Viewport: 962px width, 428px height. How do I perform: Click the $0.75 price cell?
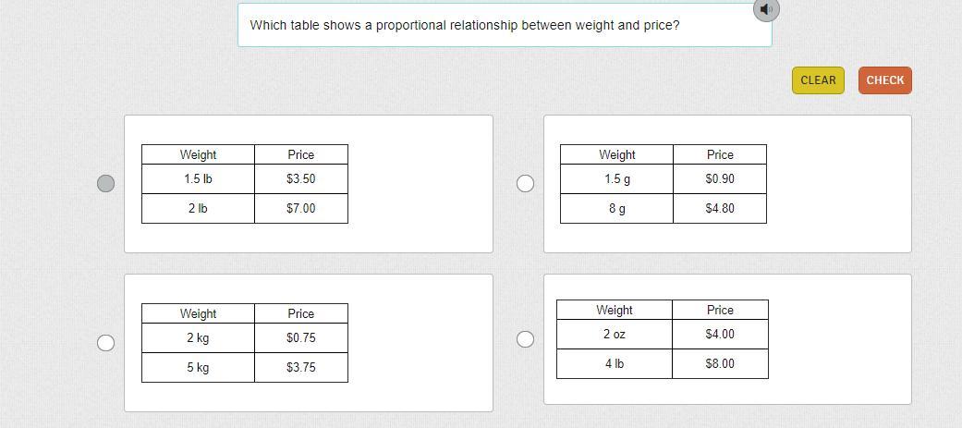[x=301, y=337]
